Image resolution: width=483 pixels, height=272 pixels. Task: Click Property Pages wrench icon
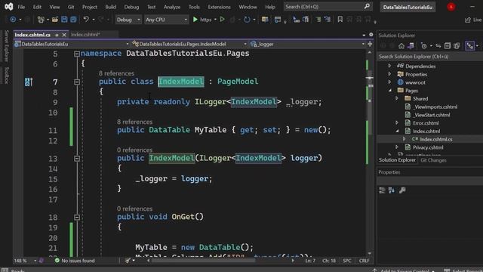402,190
